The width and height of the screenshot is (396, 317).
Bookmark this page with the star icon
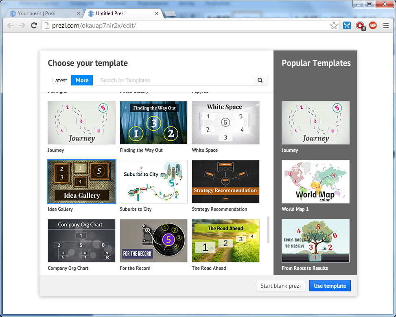pos(334,26)
